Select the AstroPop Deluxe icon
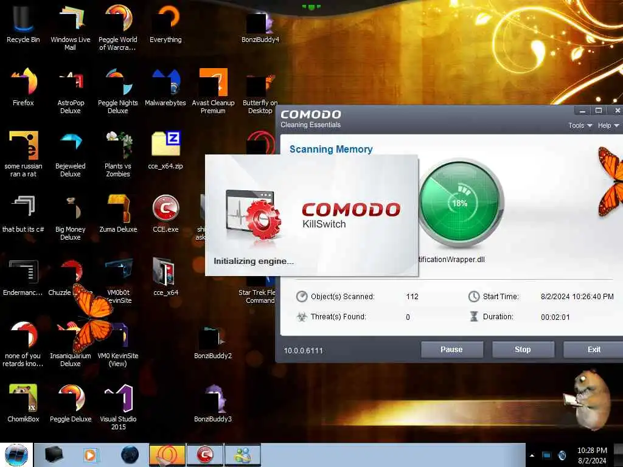The image size is (623, 467). [x=71, y=91]
